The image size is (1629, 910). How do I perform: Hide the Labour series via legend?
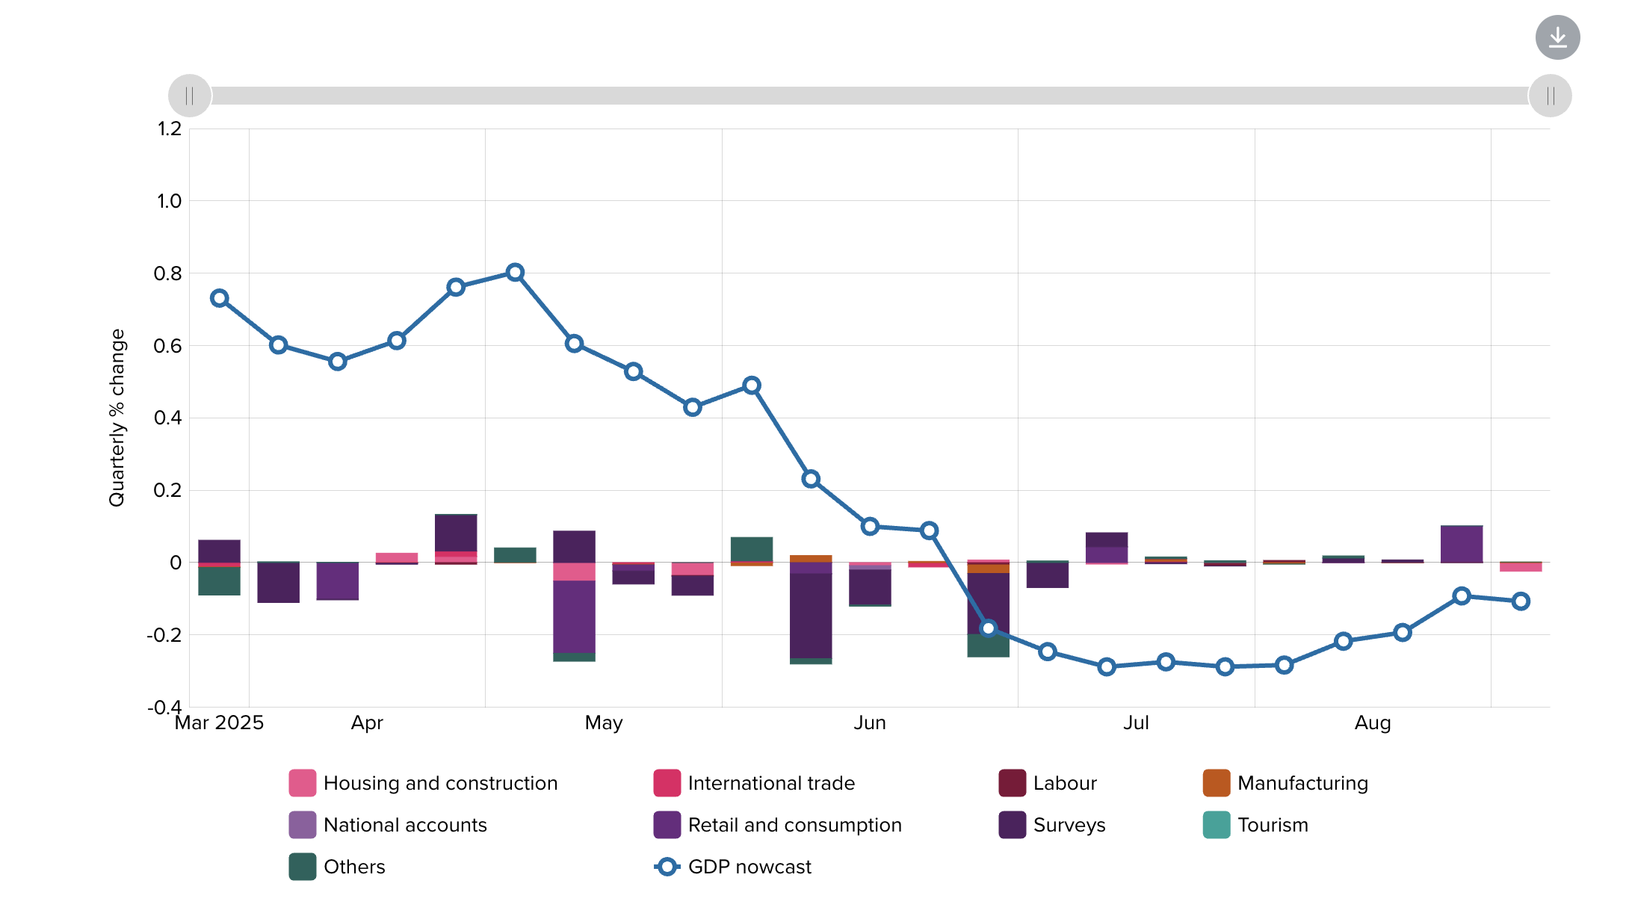click(1064, 783)
